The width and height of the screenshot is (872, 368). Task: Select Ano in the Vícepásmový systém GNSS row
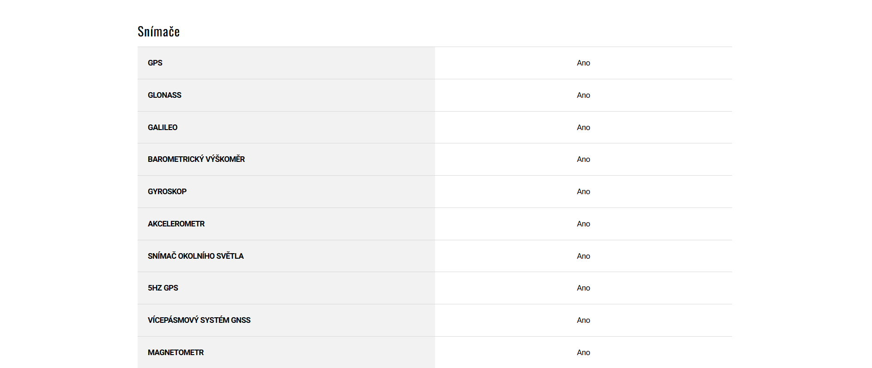(583, 320)
